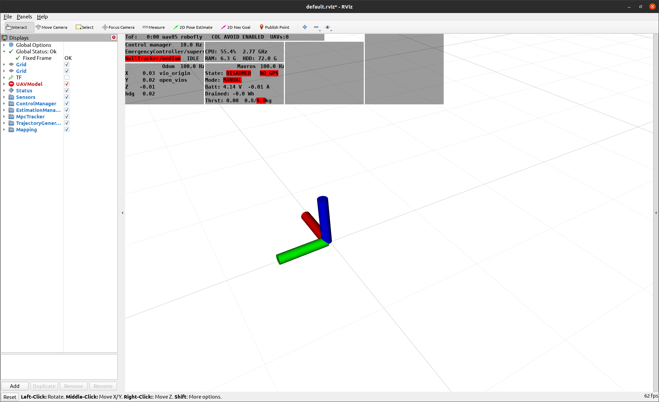Click the TrajectoryGeneration folder icon
Screen dimensions: 659x402
tap(11, 123)
